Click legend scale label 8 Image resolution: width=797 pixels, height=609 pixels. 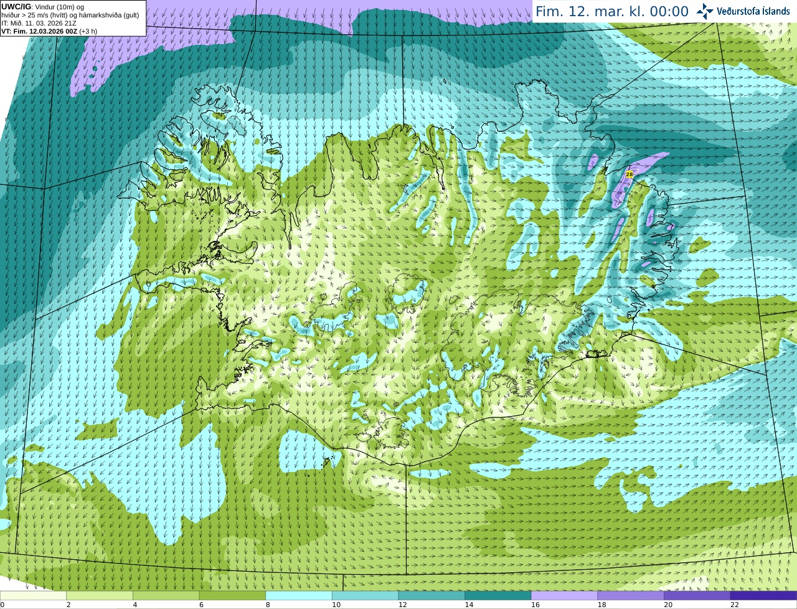tap(268, 605)
